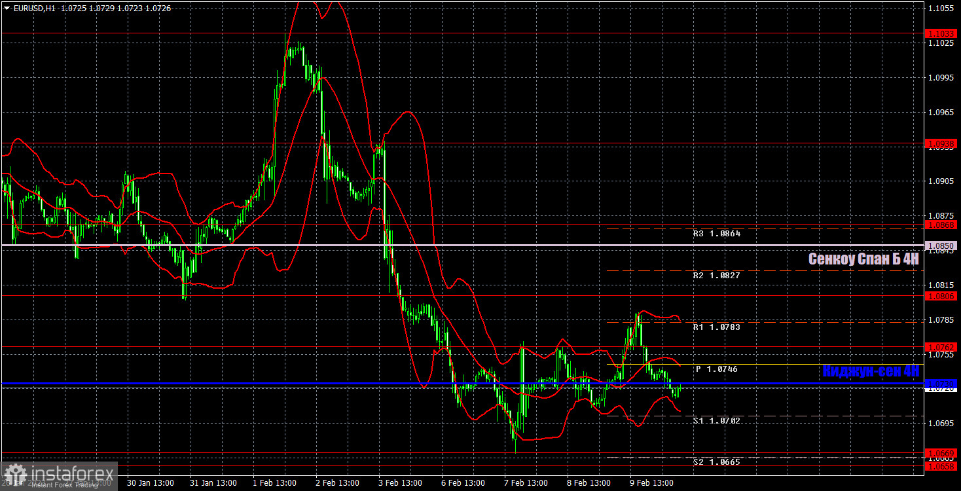This screenshot has width=961, height=491.
Task: Select the red 1.0868 price level label
Action: click(x=941, y=224)
